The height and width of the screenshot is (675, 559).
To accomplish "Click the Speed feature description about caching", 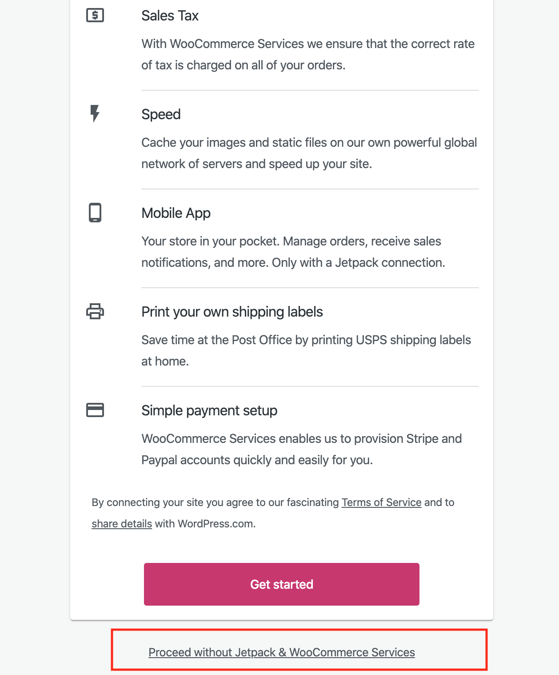I will 309,153.
